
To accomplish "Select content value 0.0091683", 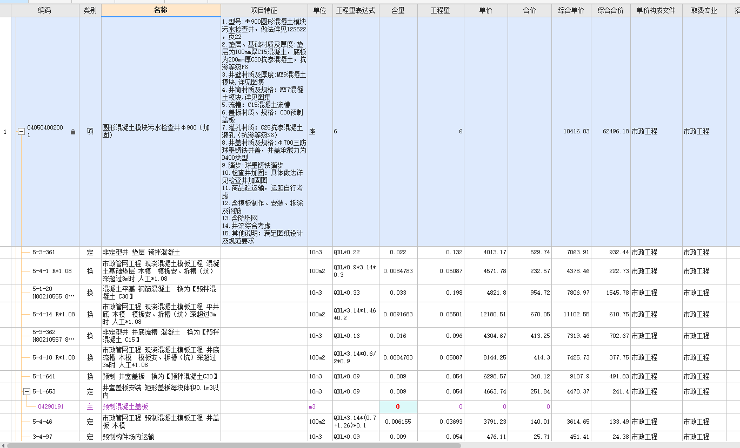I will coord(398,314).
